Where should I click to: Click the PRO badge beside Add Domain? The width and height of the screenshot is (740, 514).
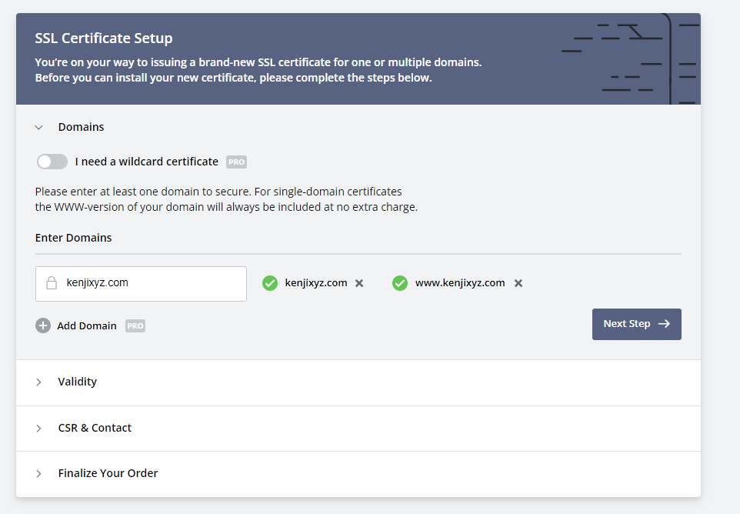pos(135,325)
